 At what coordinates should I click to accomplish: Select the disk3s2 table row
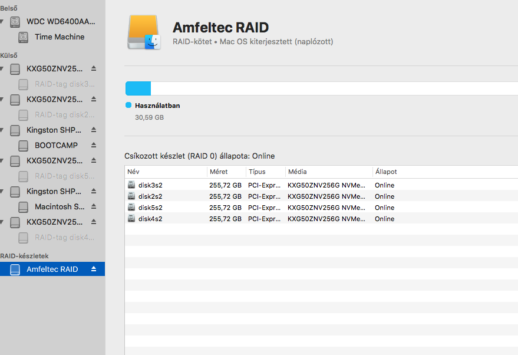321,185
